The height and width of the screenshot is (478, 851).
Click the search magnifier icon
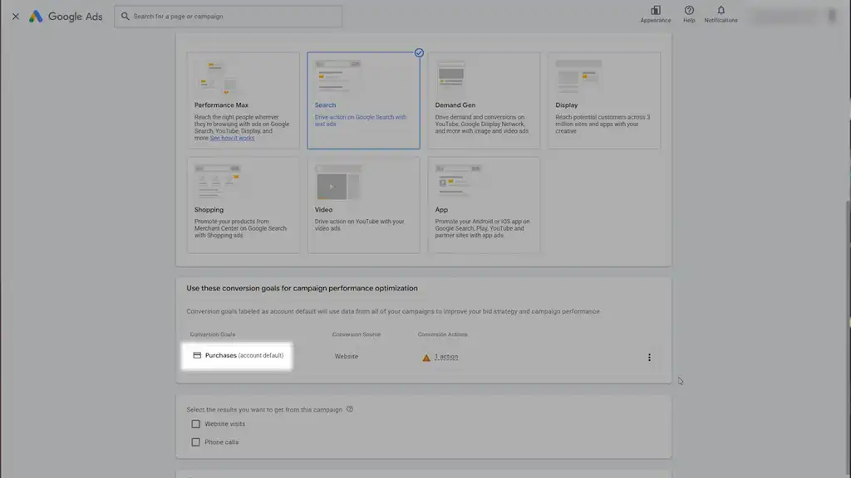point(125,17)
